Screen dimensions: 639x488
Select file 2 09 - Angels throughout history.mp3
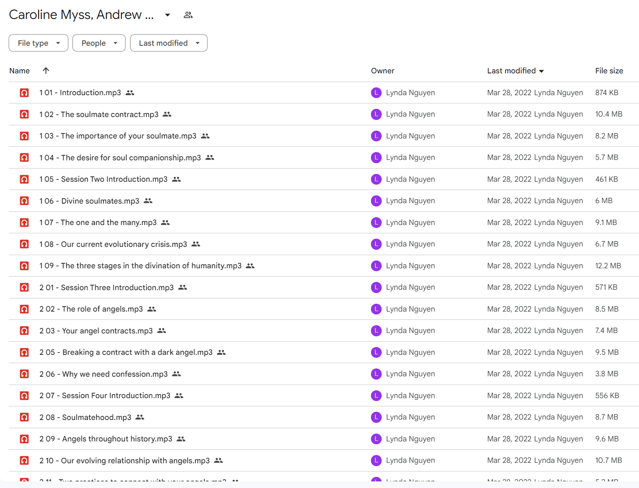click(106, 439)
